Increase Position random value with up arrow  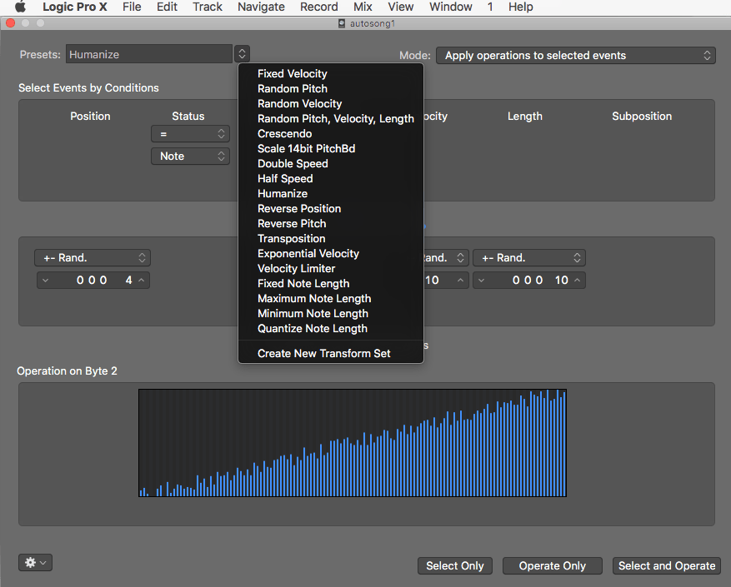[x=141, y=281]
